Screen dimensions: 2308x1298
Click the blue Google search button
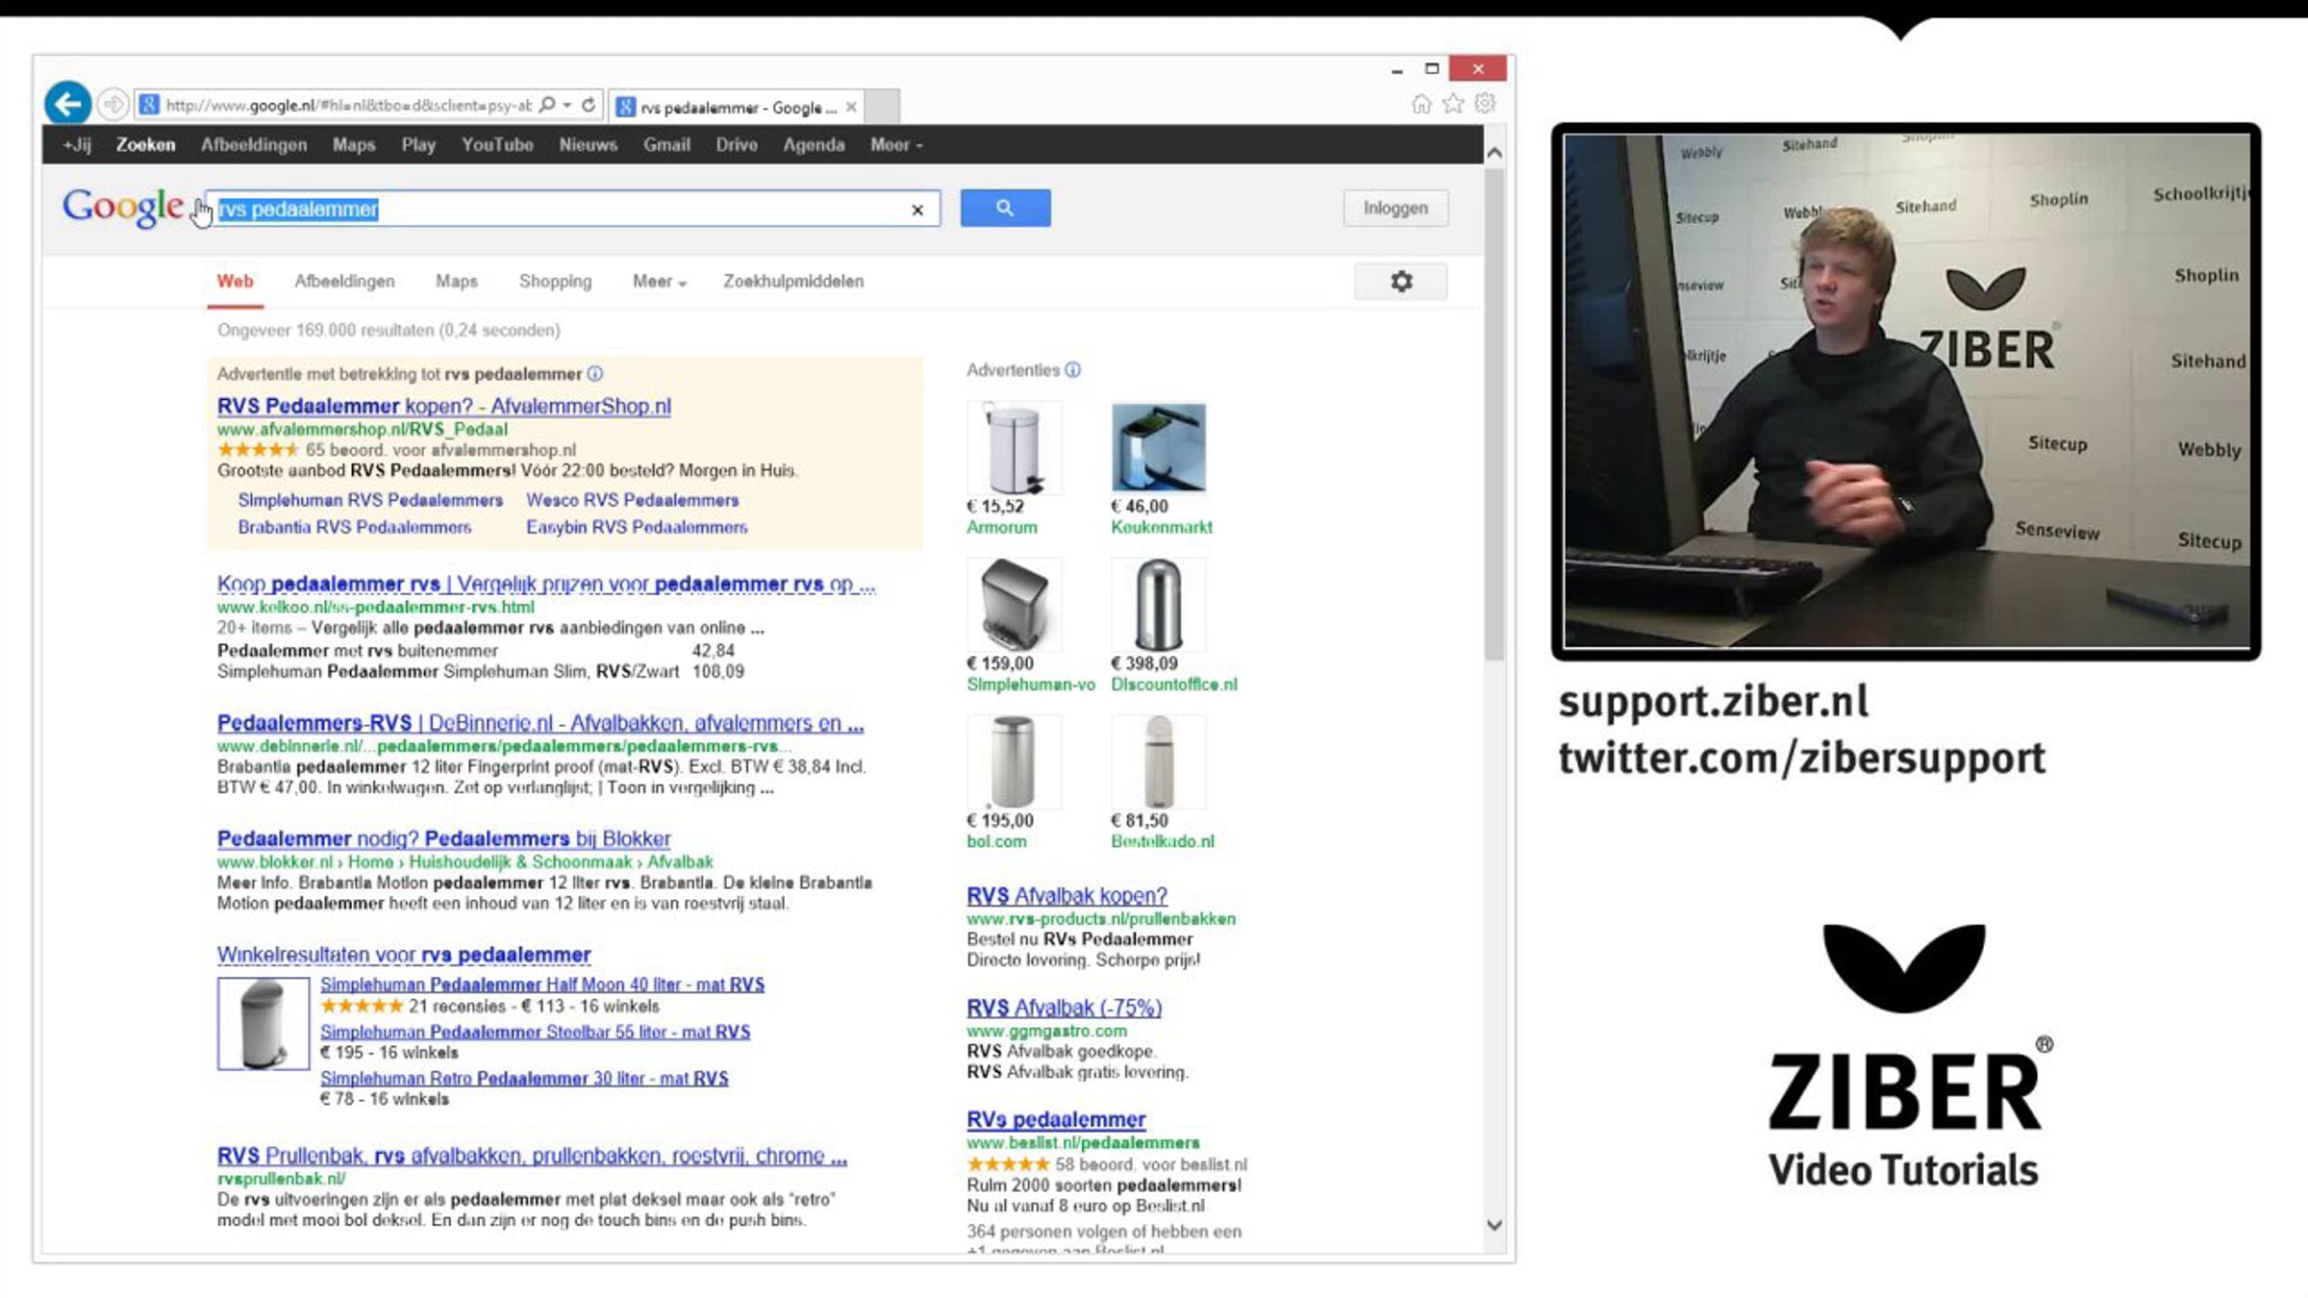click(1005, 208)
